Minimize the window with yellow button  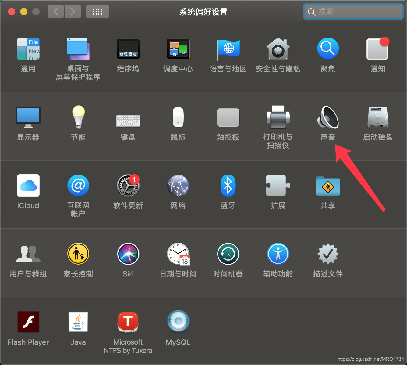[24, 12]
